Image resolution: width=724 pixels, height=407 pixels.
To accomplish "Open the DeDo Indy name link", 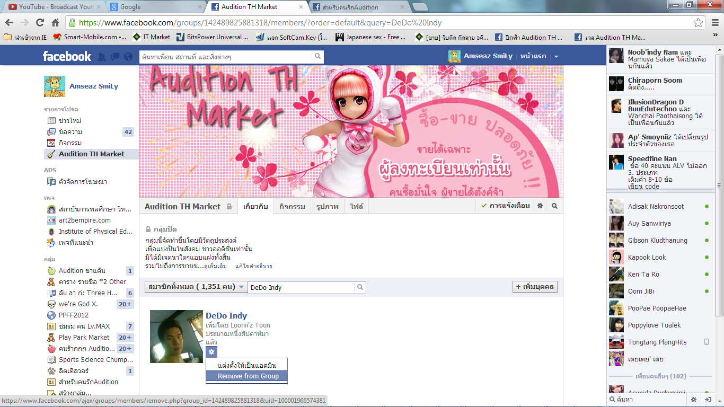I will (226, 316).
